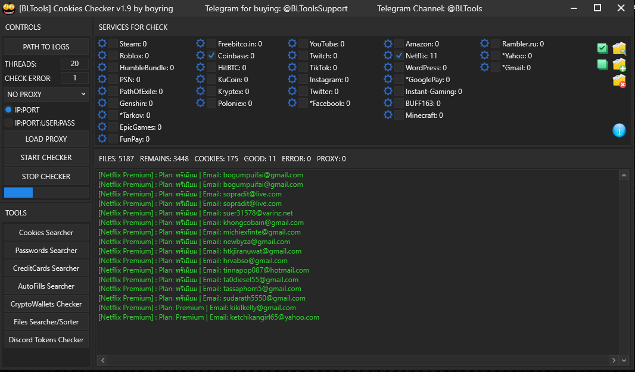Open the gear settings next to Genshin

pos(102,103)
